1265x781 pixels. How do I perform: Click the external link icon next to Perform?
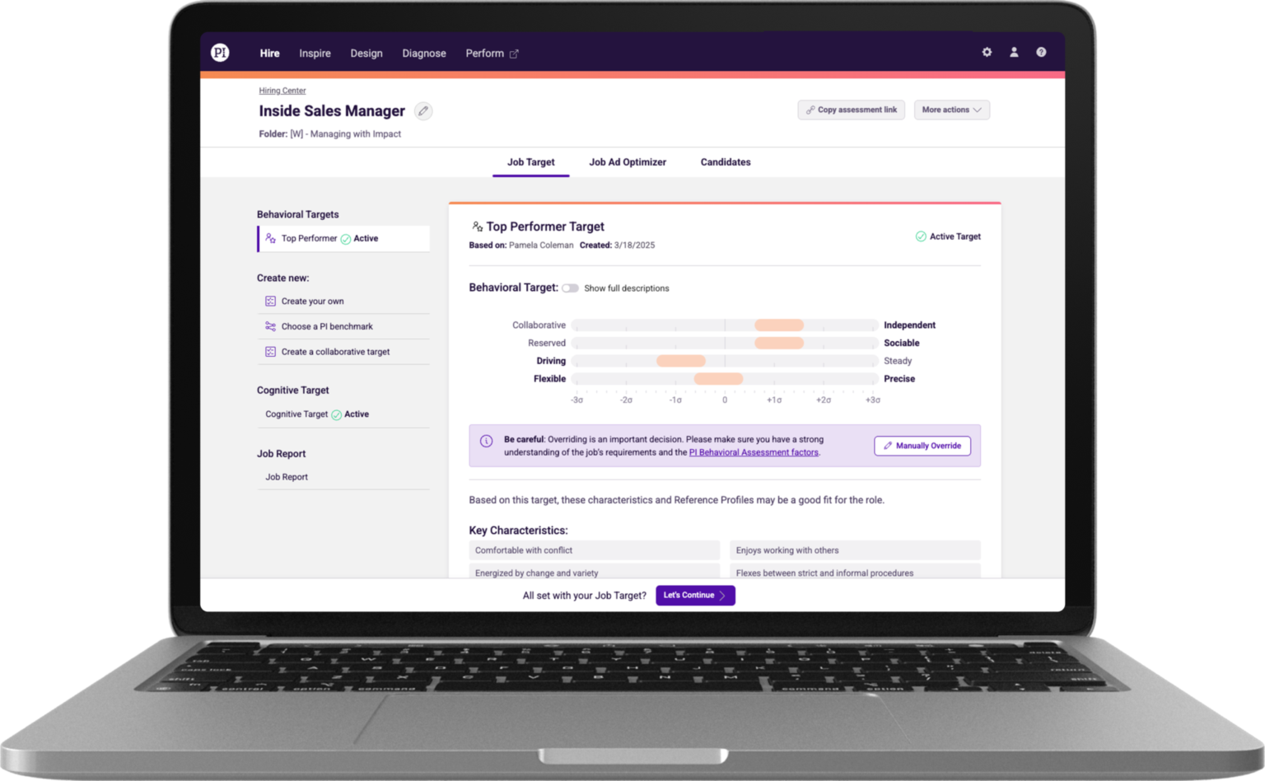tap(514, 53)
